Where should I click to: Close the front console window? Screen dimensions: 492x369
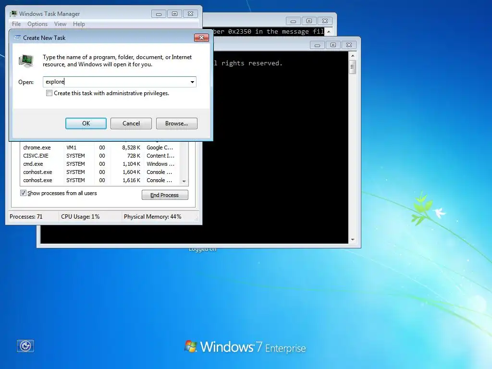point(349,45)
